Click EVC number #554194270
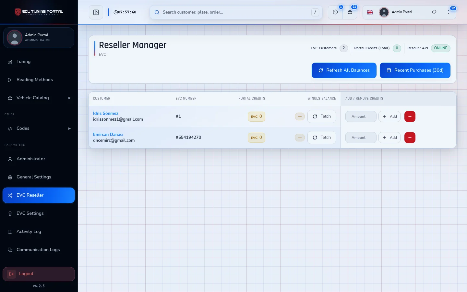The width and height of the screenshot is (467, 292). [x=188, y=138]
